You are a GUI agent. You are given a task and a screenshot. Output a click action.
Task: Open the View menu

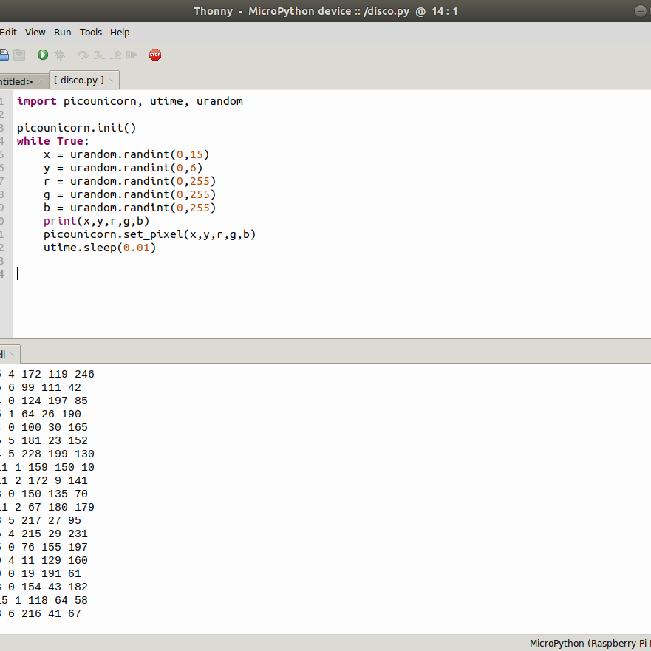[x=35, y=33]
